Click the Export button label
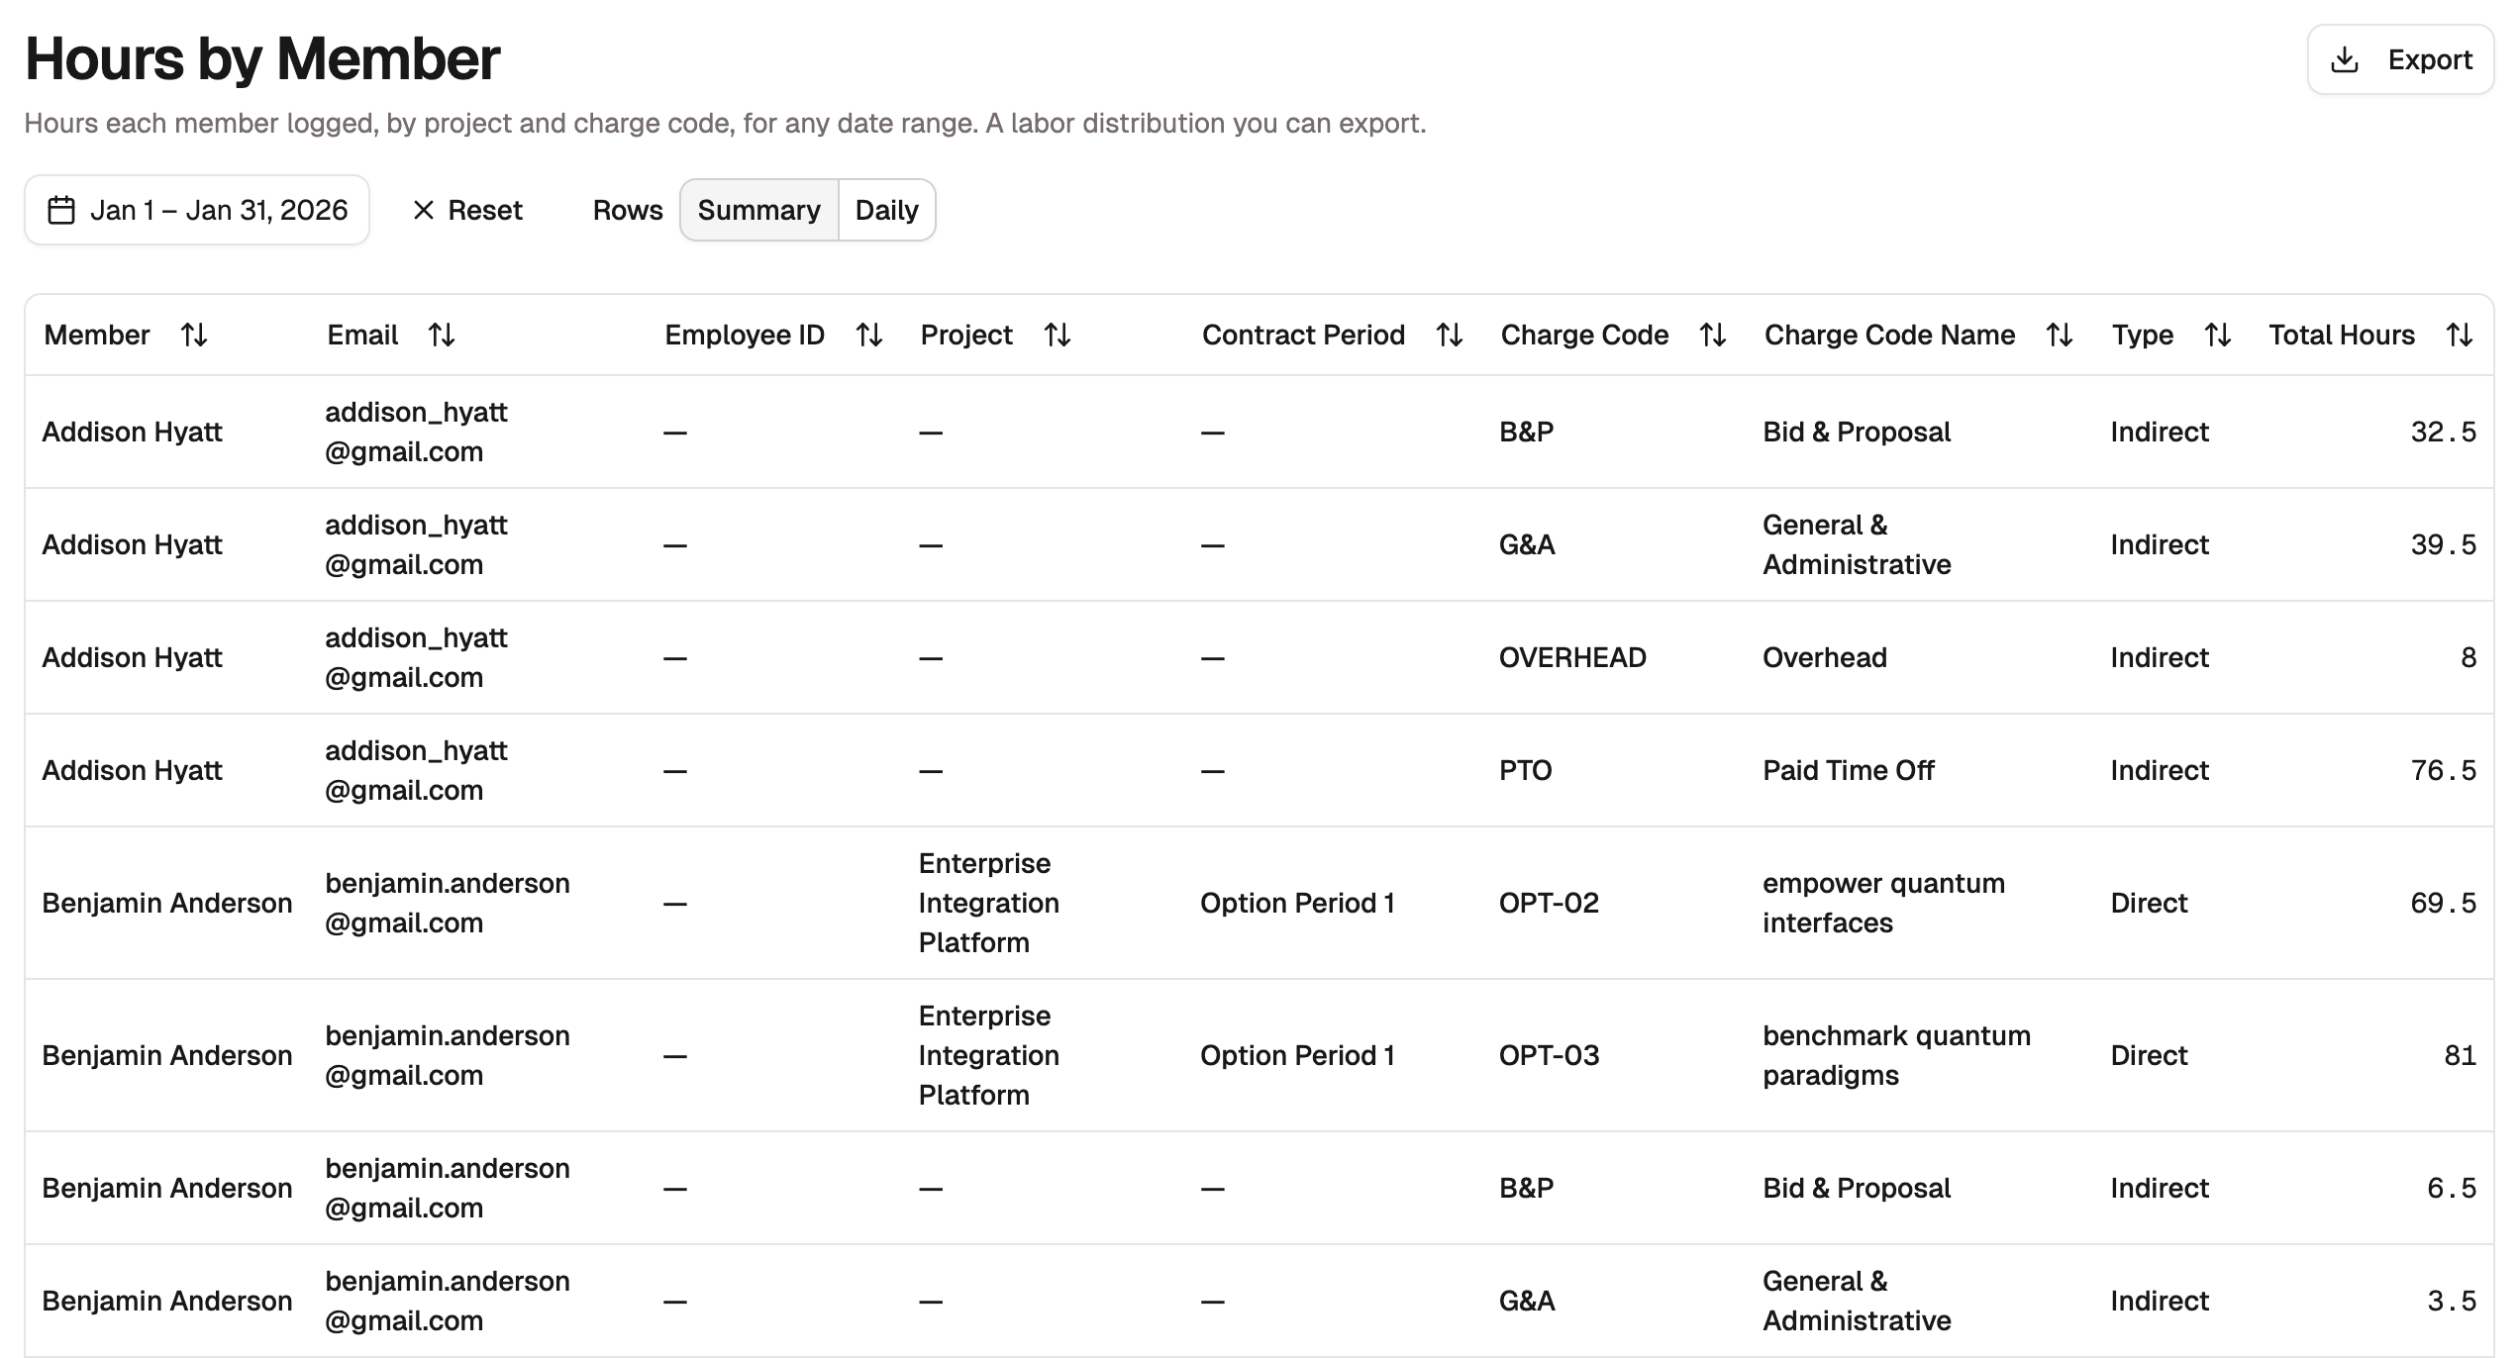This screenshot has height=1358, width=2519. point(2430,59)
